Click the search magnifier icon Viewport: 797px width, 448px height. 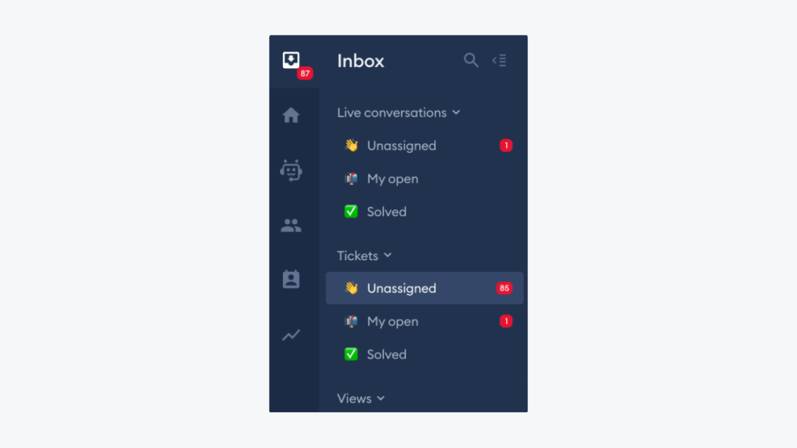471,60
